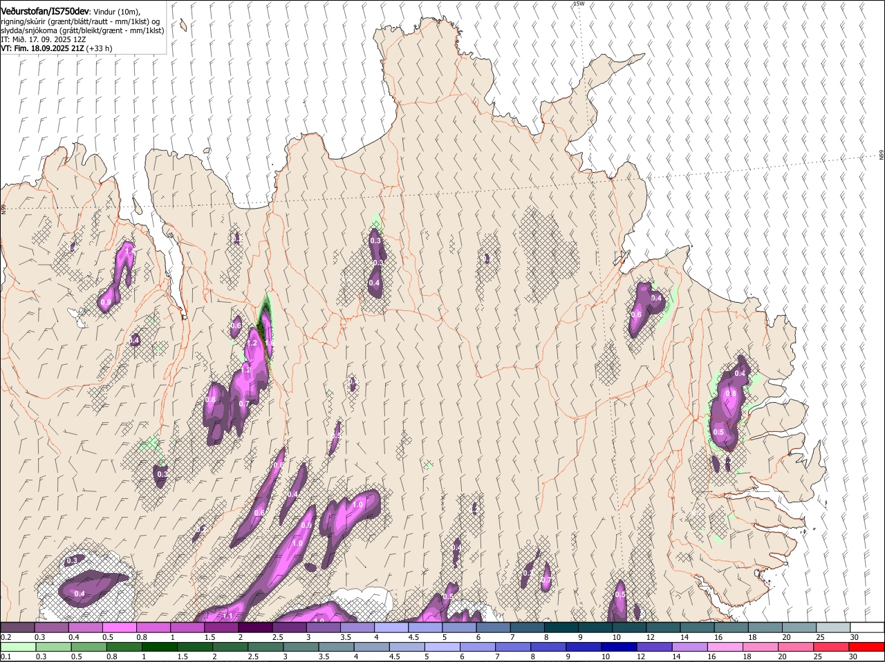Click the initial time line 'IT: Mið. 17. 09. 2025 12Z'
This screenshot has width=885, height=662.
[x=44, y=39]
